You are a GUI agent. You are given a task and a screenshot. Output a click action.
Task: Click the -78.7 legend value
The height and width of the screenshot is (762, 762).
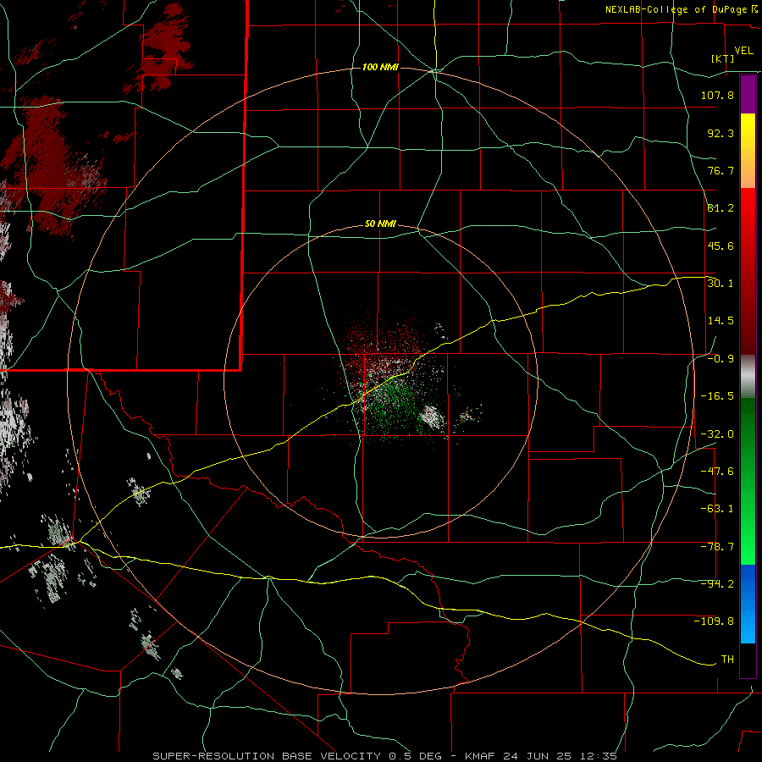click(717, 547)
